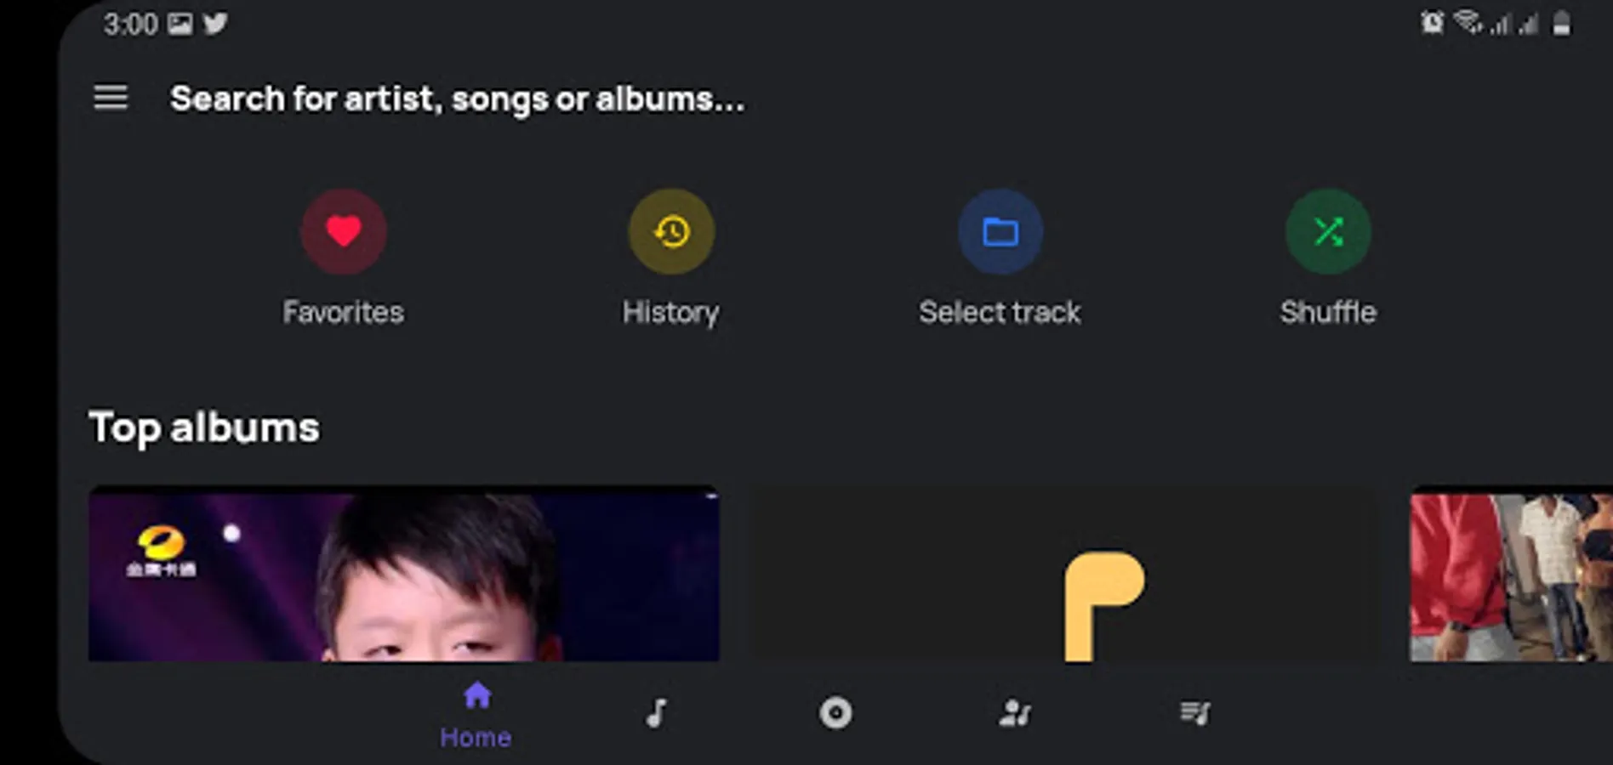Select the Home tab
Viewport: 1613px width, 765px height.
pos(476,714)
